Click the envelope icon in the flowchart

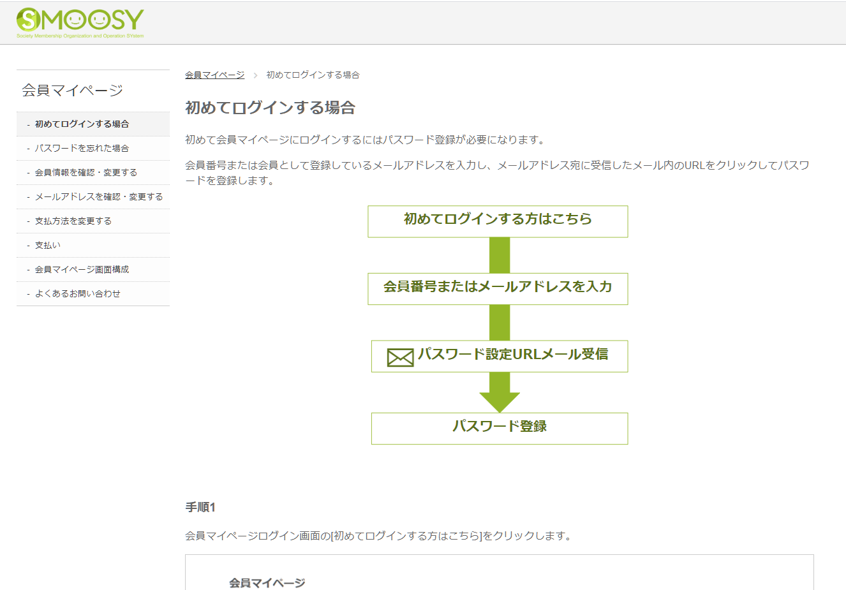(401, 357)
